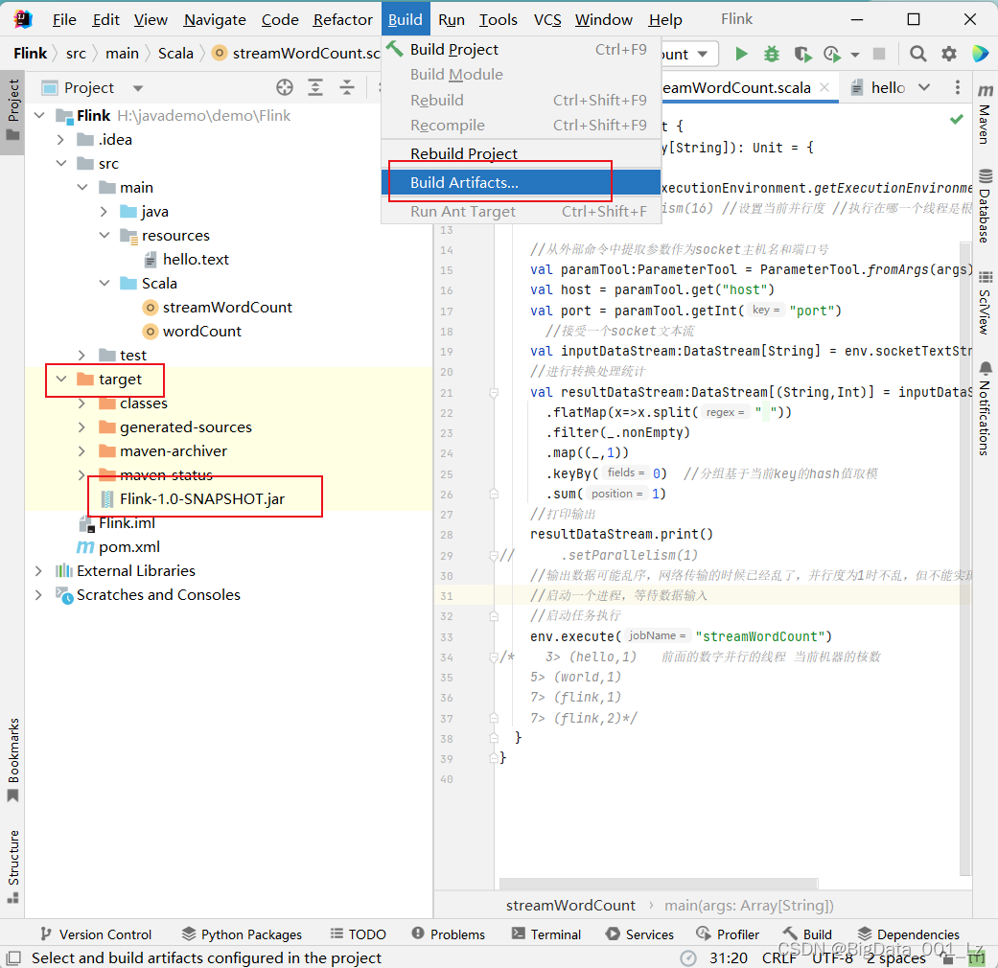
Task: Click the Stop square icon
Action: coord(879,54)
